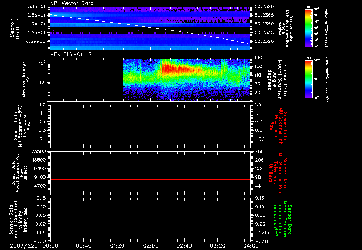Click the Model Scanner Angle degrees axis label
Screen dimensions: 362x250
coord(277,79)
